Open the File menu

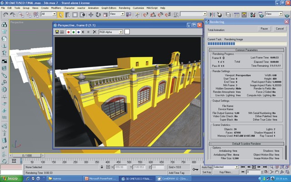coord(3,8)
